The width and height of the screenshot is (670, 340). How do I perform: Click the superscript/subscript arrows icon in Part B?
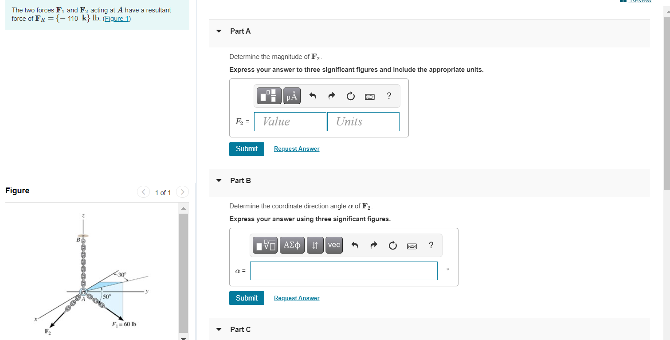click(315, 245)
